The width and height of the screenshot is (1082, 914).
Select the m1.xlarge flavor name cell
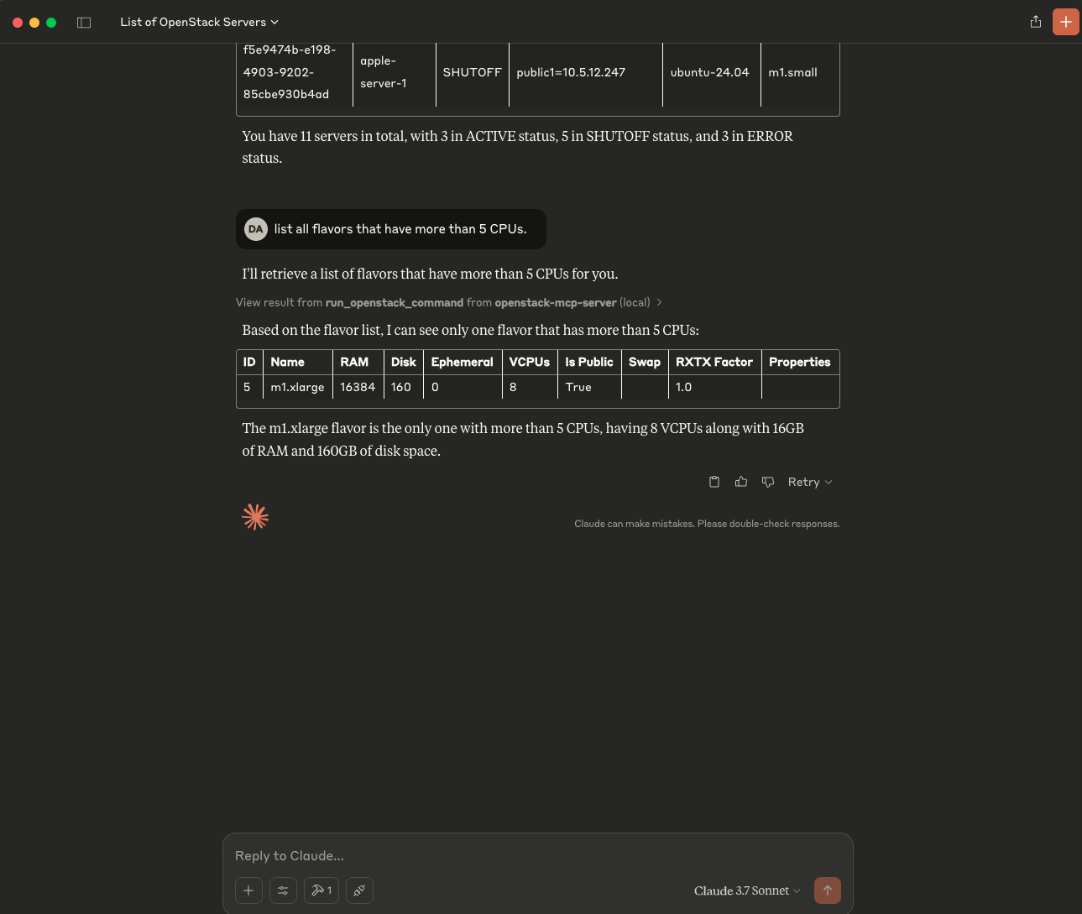pos(297,387)
